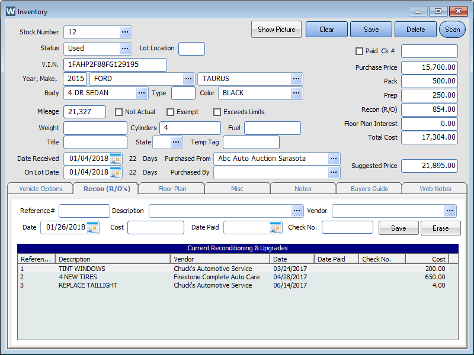Select the TINT WINDOWS recon row
This screenshot has height=355, width=474.
point(233,269)
